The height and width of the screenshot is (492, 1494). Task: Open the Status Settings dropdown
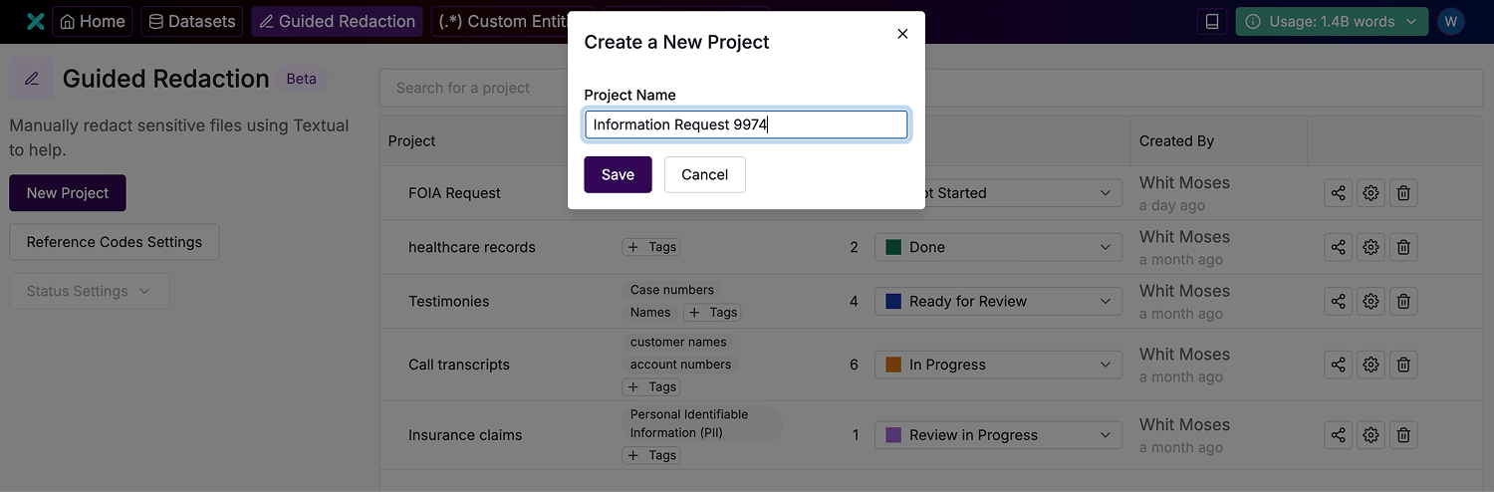[90, 291]
